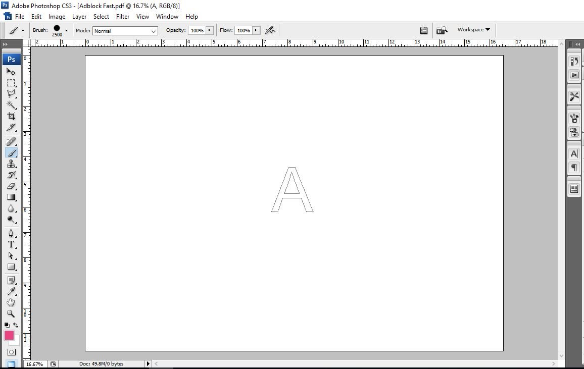Image resolution: width=584 pixels, height=369 pixels.
Task: Select the Polygonal Lasso tool
Action: point(11,94)
